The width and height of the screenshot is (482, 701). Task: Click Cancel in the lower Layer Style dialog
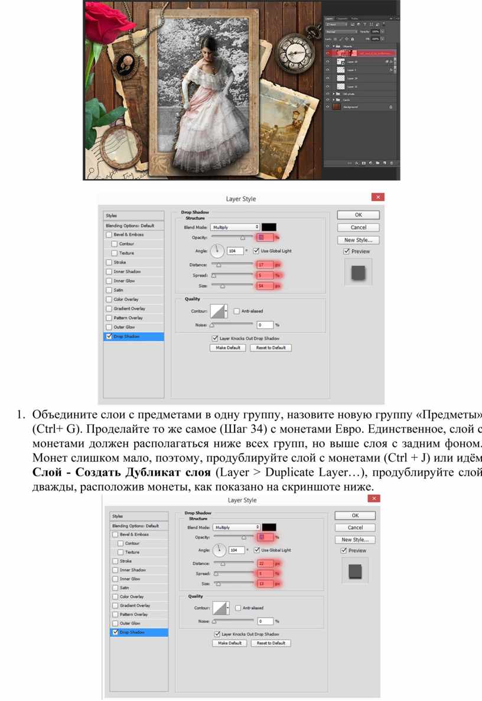pos(355,528)
